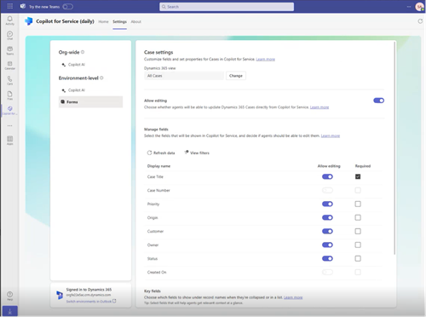Viewport: 426px width, 317px height.
Task: Open the Apps icon in left rail
Action: pos(10,140)
